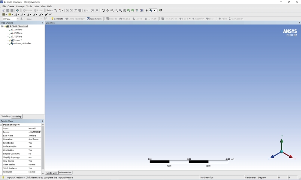The width and height of the screenshot is (301, 180).
Task: Open the Create menu
Action: click(11, 6)
